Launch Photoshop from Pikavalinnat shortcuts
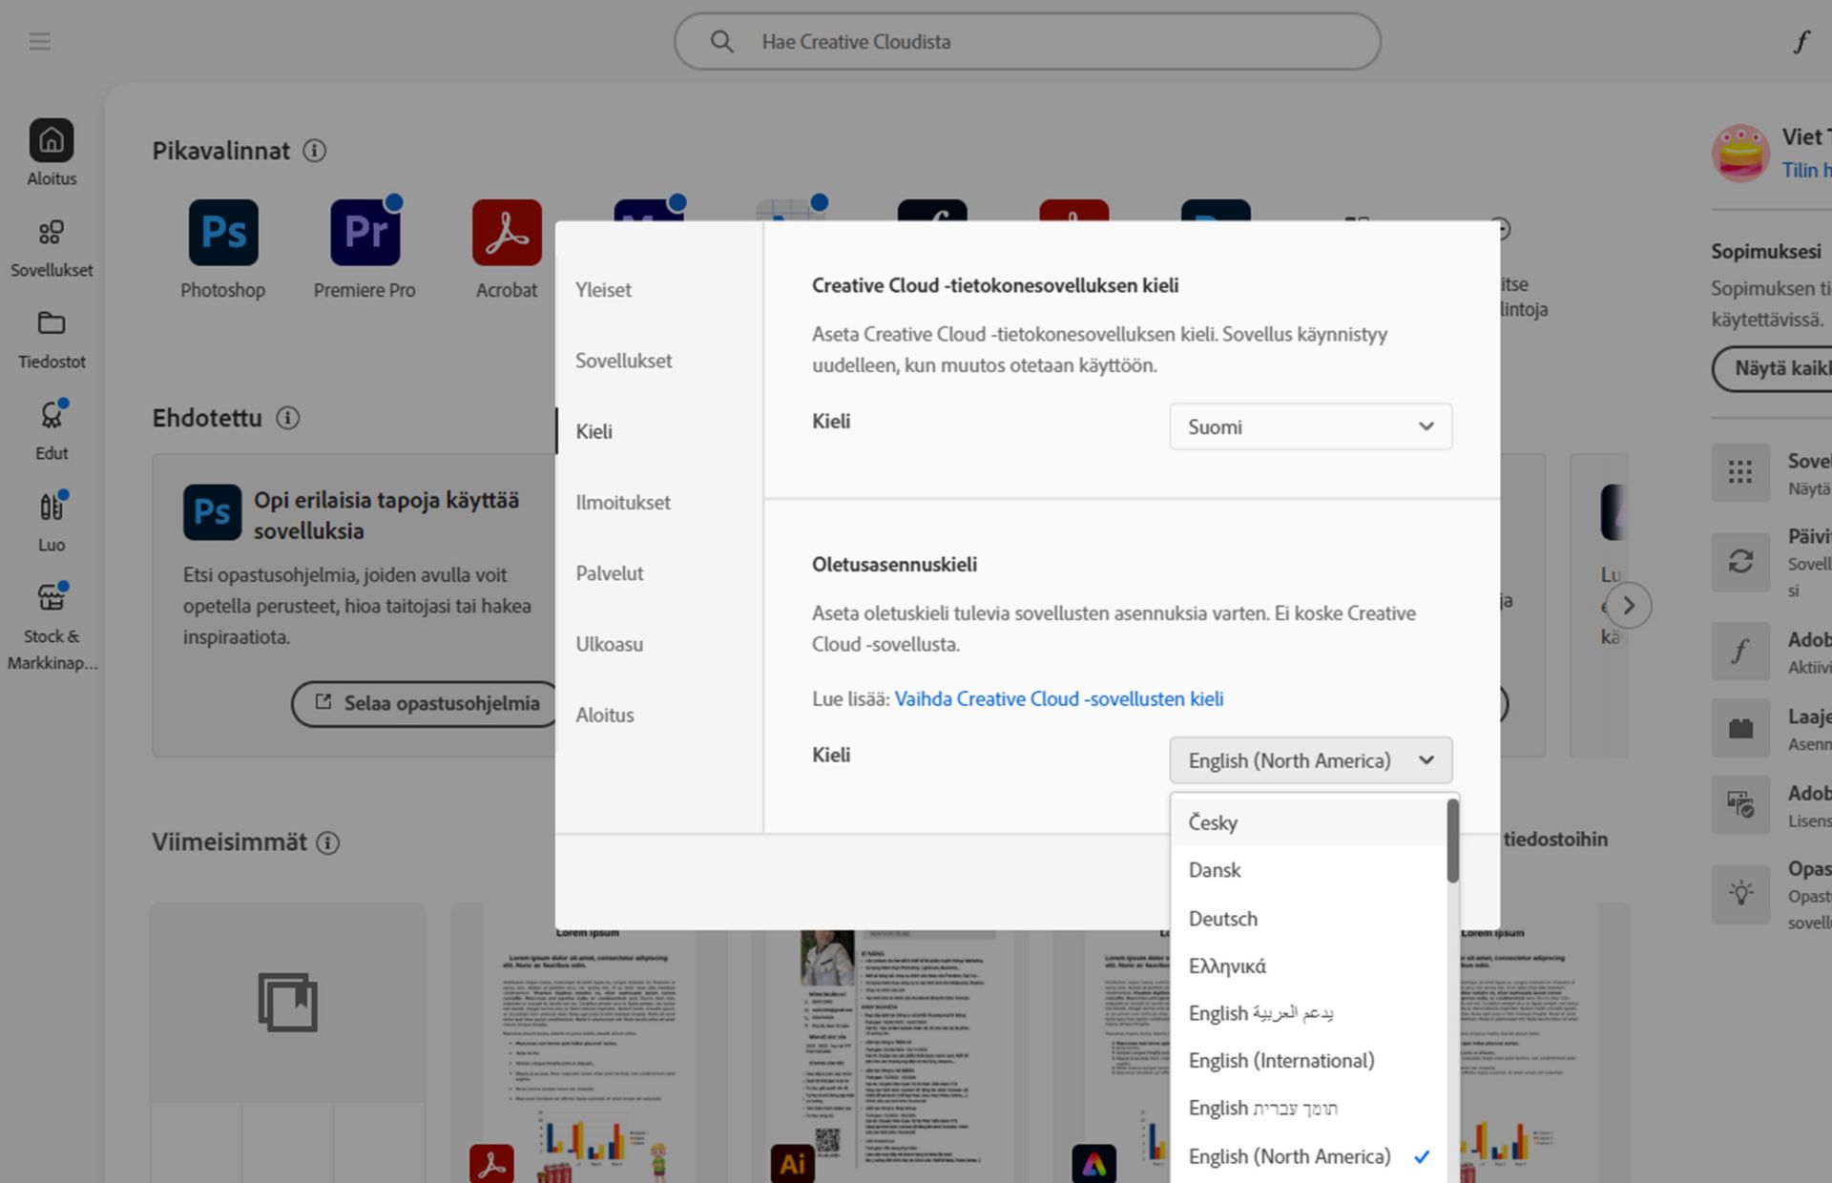This screenshot has height=1183, width=1832. [x=223, y=233]
